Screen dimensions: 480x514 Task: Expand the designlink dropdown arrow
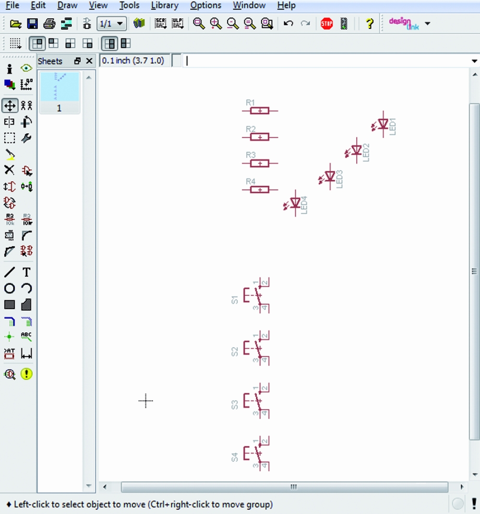[427, 23]
